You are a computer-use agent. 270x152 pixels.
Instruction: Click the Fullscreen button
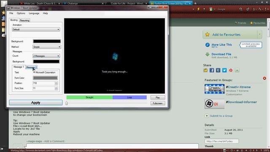pyautogui.click(x=158, y=103)
